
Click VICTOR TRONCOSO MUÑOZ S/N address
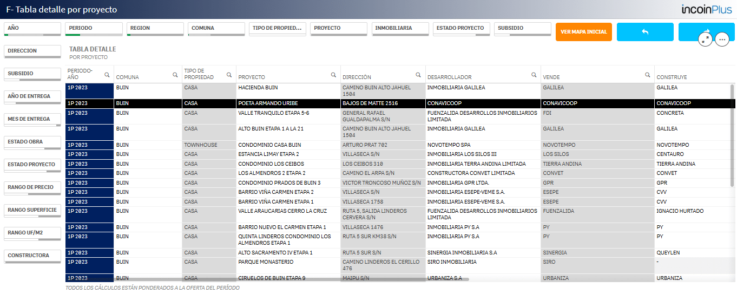click(x=382, y=183)
